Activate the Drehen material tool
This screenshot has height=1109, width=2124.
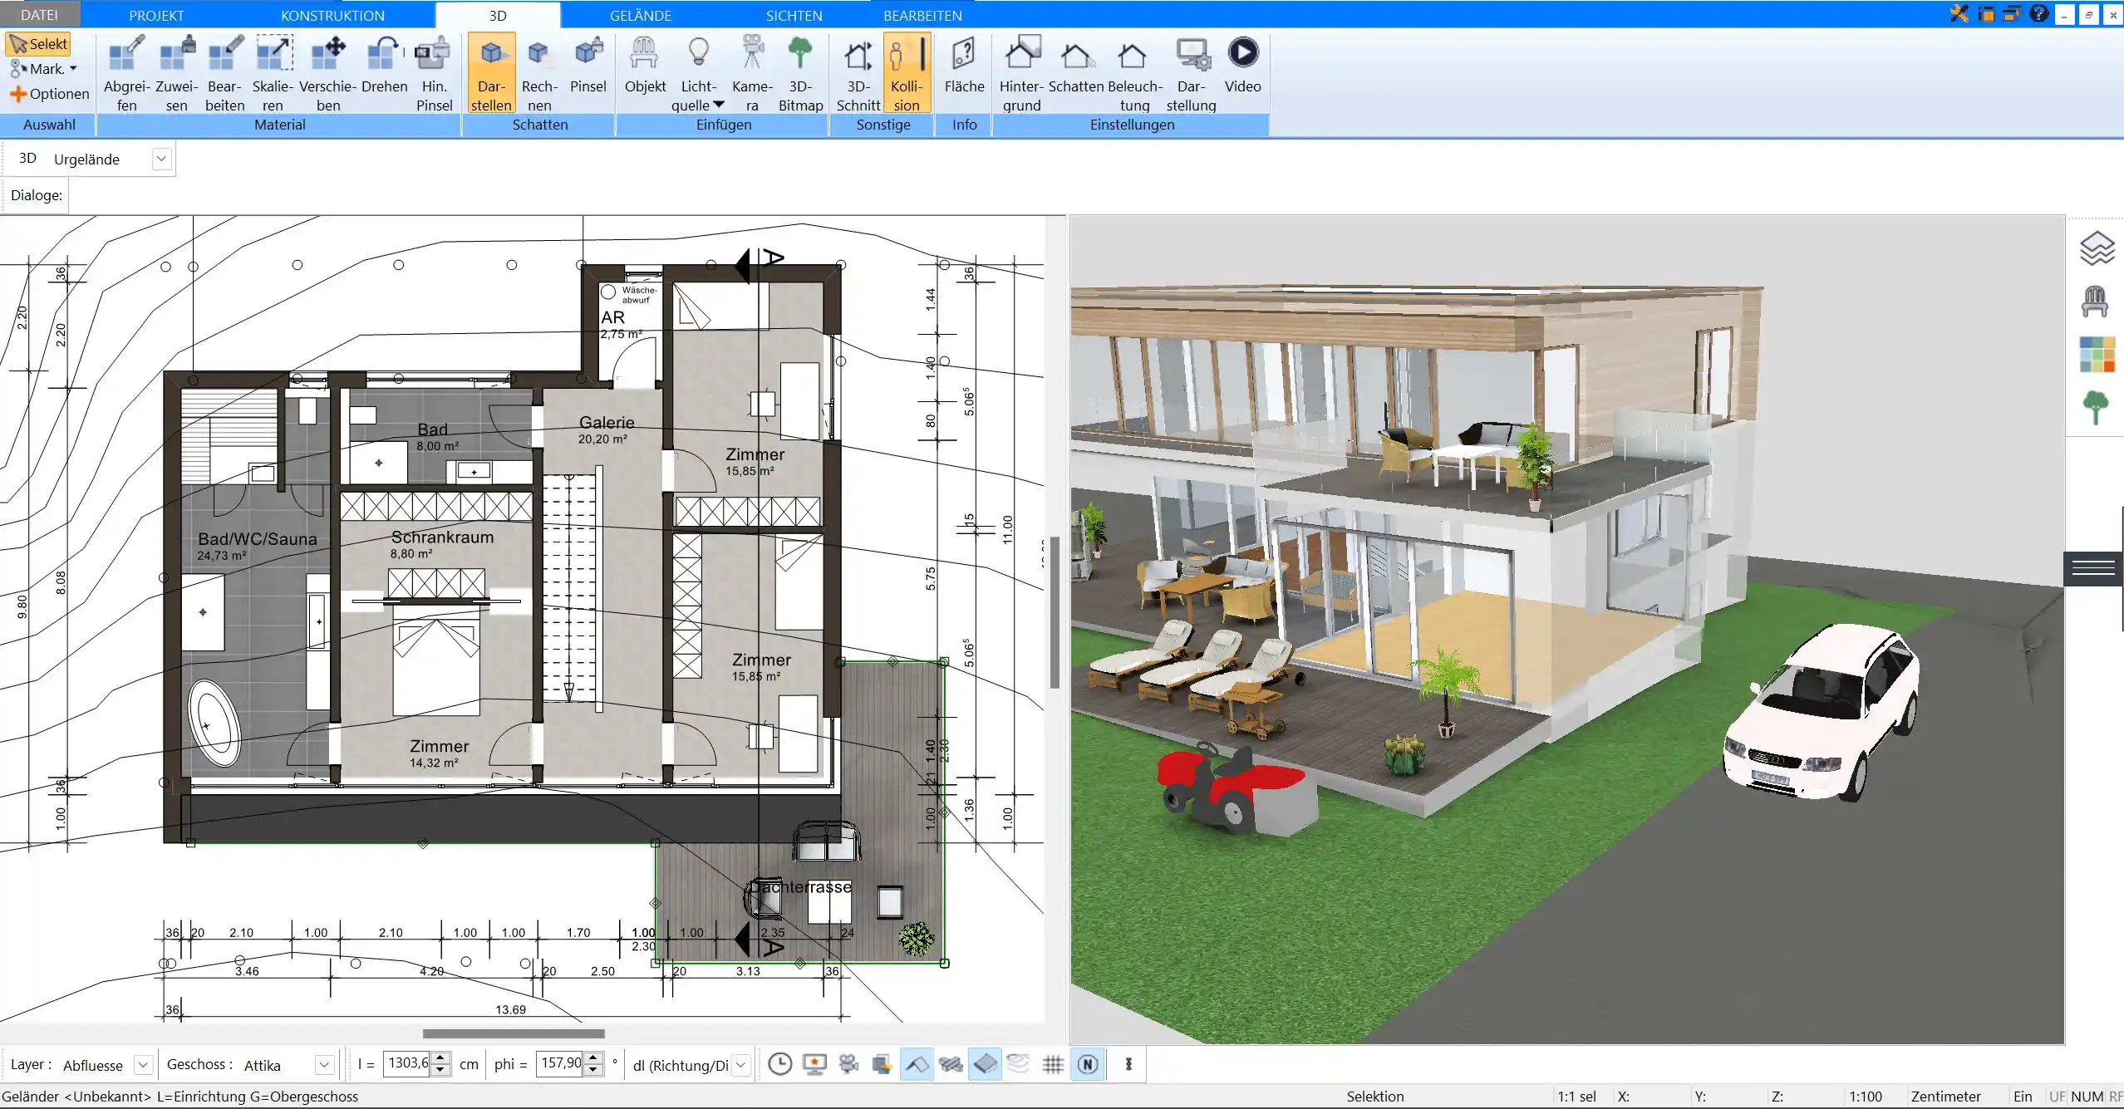[x=384, y=65]
